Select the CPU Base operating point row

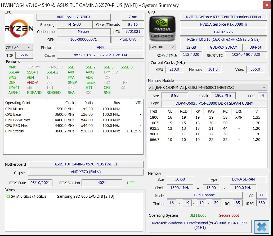(x=73, y=114)
